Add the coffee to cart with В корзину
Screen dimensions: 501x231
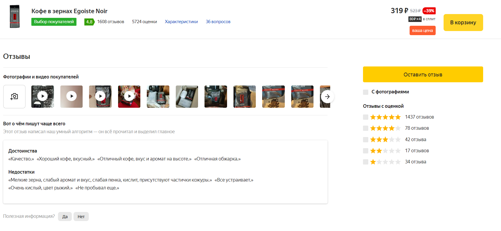coord(463,23)
